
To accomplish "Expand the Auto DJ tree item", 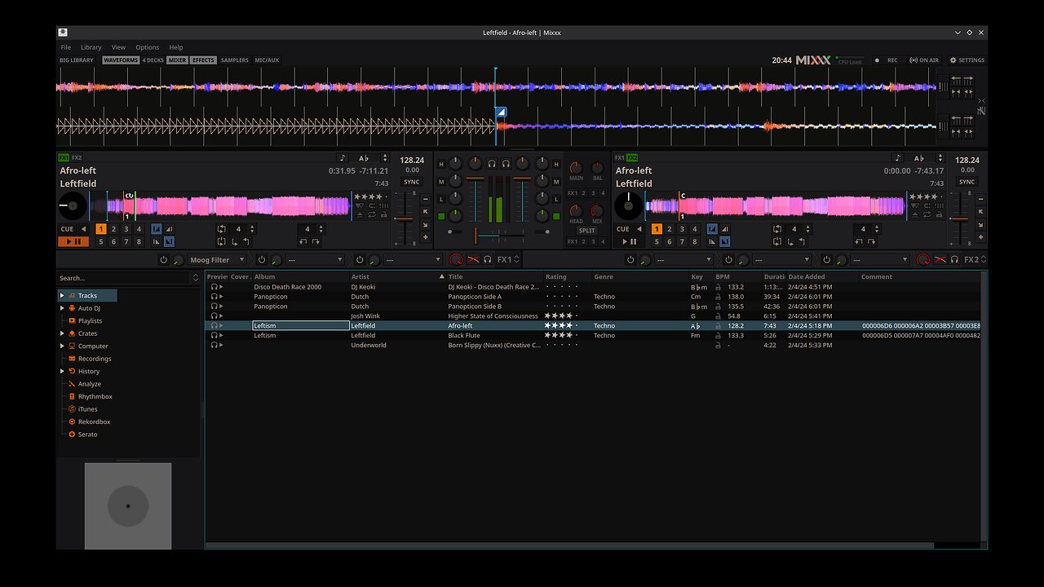I will click(x=62, y=308).
